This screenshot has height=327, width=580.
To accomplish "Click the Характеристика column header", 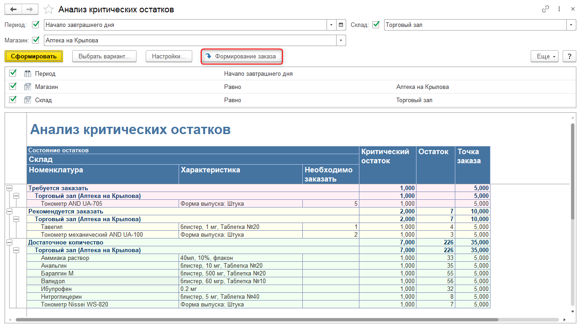I will click(x=241, y=174).
